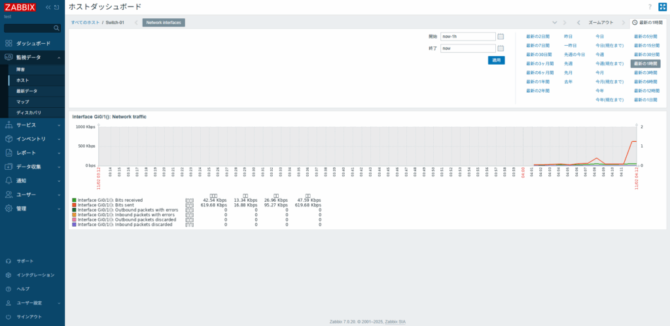Switch to the Network interfaces tab
Screen dimensions: 670x326
pos(164,22)
